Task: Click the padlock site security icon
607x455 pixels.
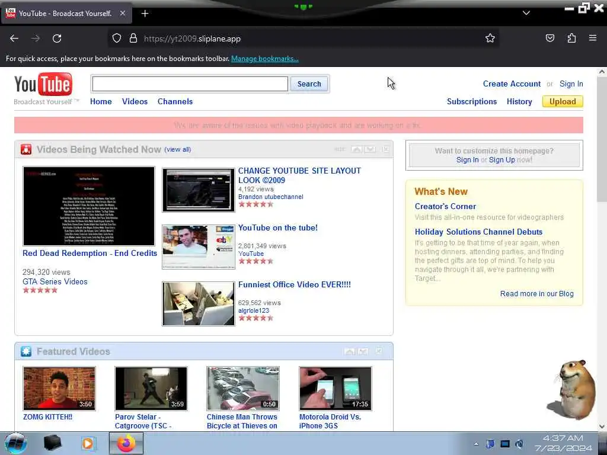Action: [133, 39]
